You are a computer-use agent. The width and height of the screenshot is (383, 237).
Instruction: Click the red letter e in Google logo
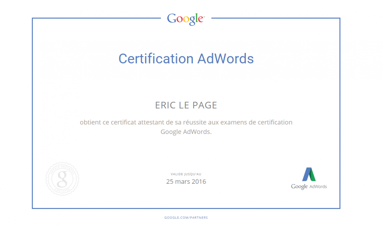pos(200,20)
